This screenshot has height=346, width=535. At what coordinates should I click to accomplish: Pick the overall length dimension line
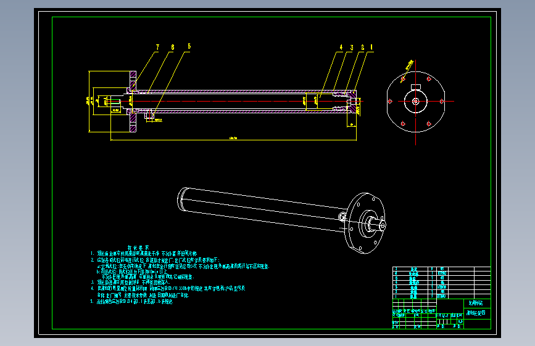pos(234,140)
